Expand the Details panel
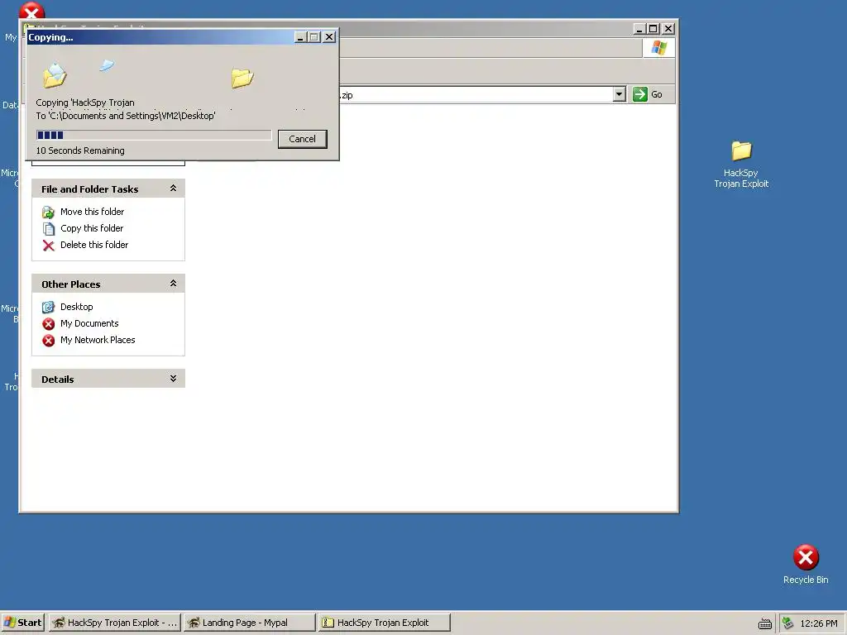 point(174,379)
